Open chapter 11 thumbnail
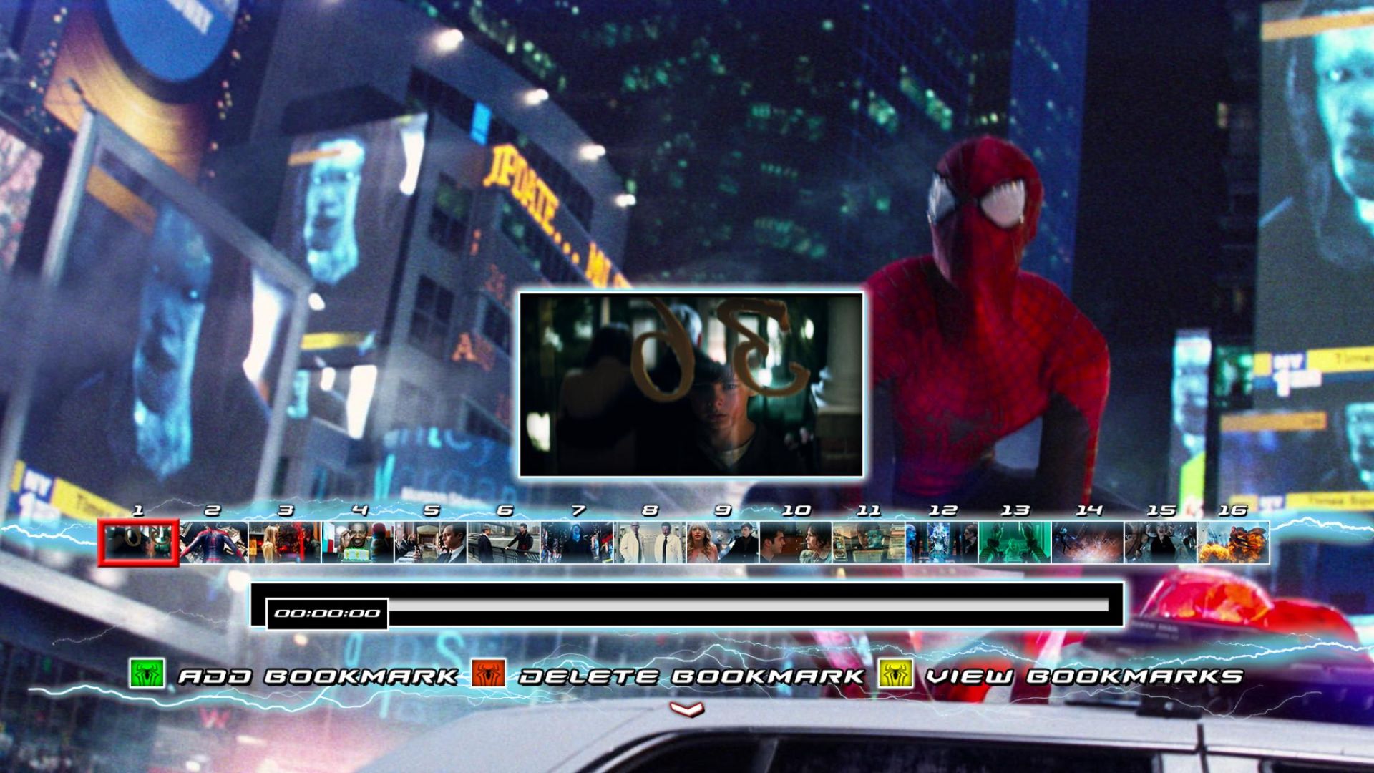 pyautogui.click(x=869, y=543)
